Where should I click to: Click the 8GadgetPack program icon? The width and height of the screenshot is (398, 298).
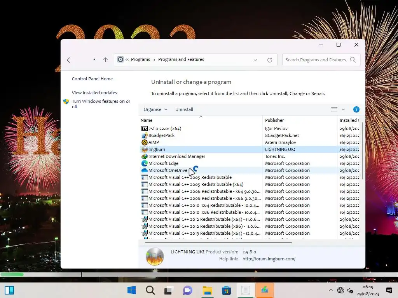click(145, 135)
